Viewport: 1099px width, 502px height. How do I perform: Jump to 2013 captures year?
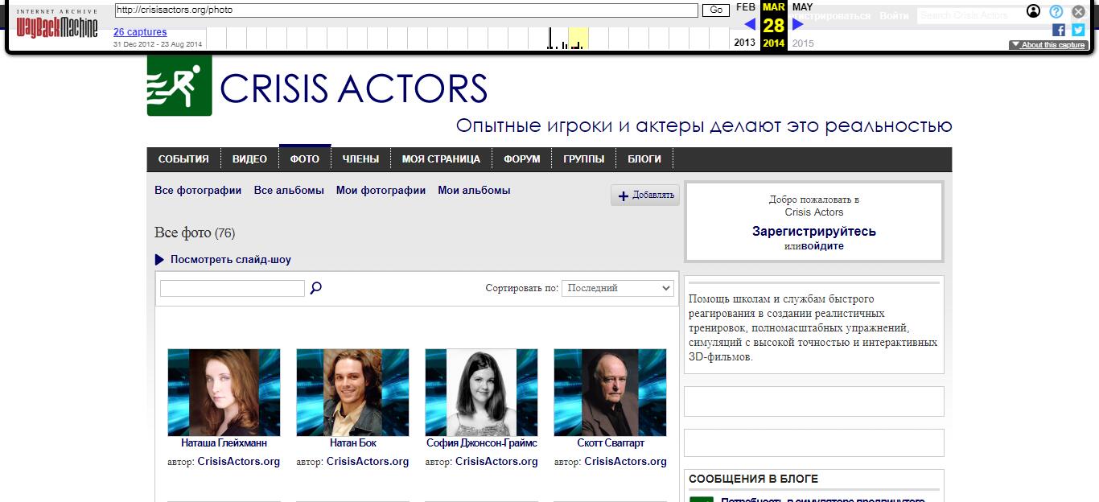click(745, 43)
